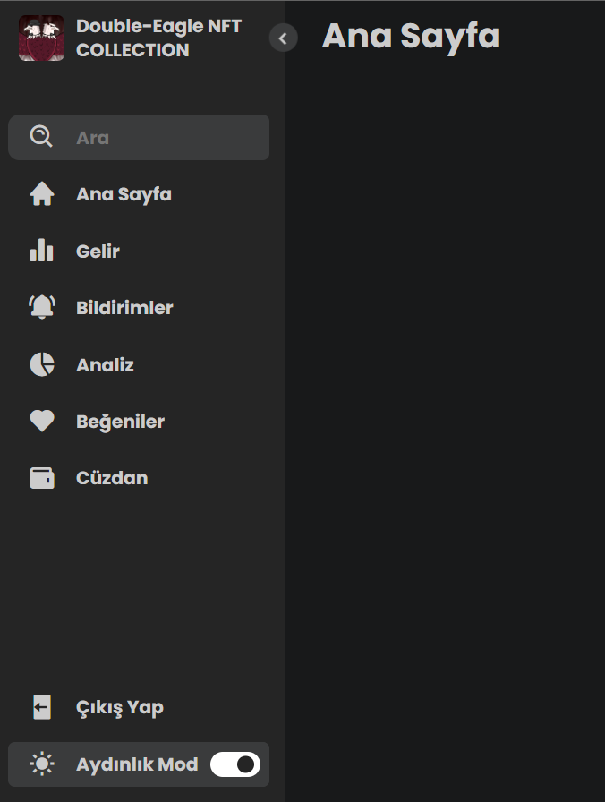Navigate to the Gelir page
The height and width of the screenshot is (802, 605).
[x=96, y=251]
